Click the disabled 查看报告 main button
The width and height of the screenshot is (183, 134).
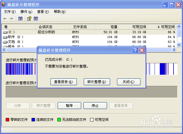121,106
